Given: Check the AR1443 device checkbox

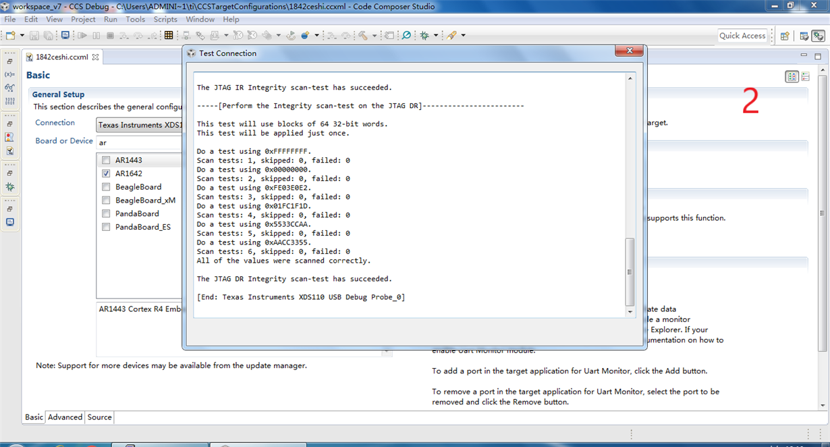Looking at the screenshot, I should pyautogui.click(x=106, y=160).
